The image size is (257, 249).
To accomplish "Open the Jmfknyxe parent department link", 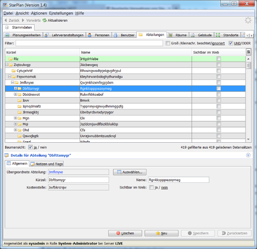I will click(56, 172).
